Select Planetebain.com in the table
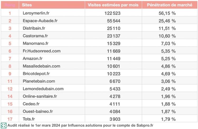This screenshot has height=129, width=198. [39, 81]
